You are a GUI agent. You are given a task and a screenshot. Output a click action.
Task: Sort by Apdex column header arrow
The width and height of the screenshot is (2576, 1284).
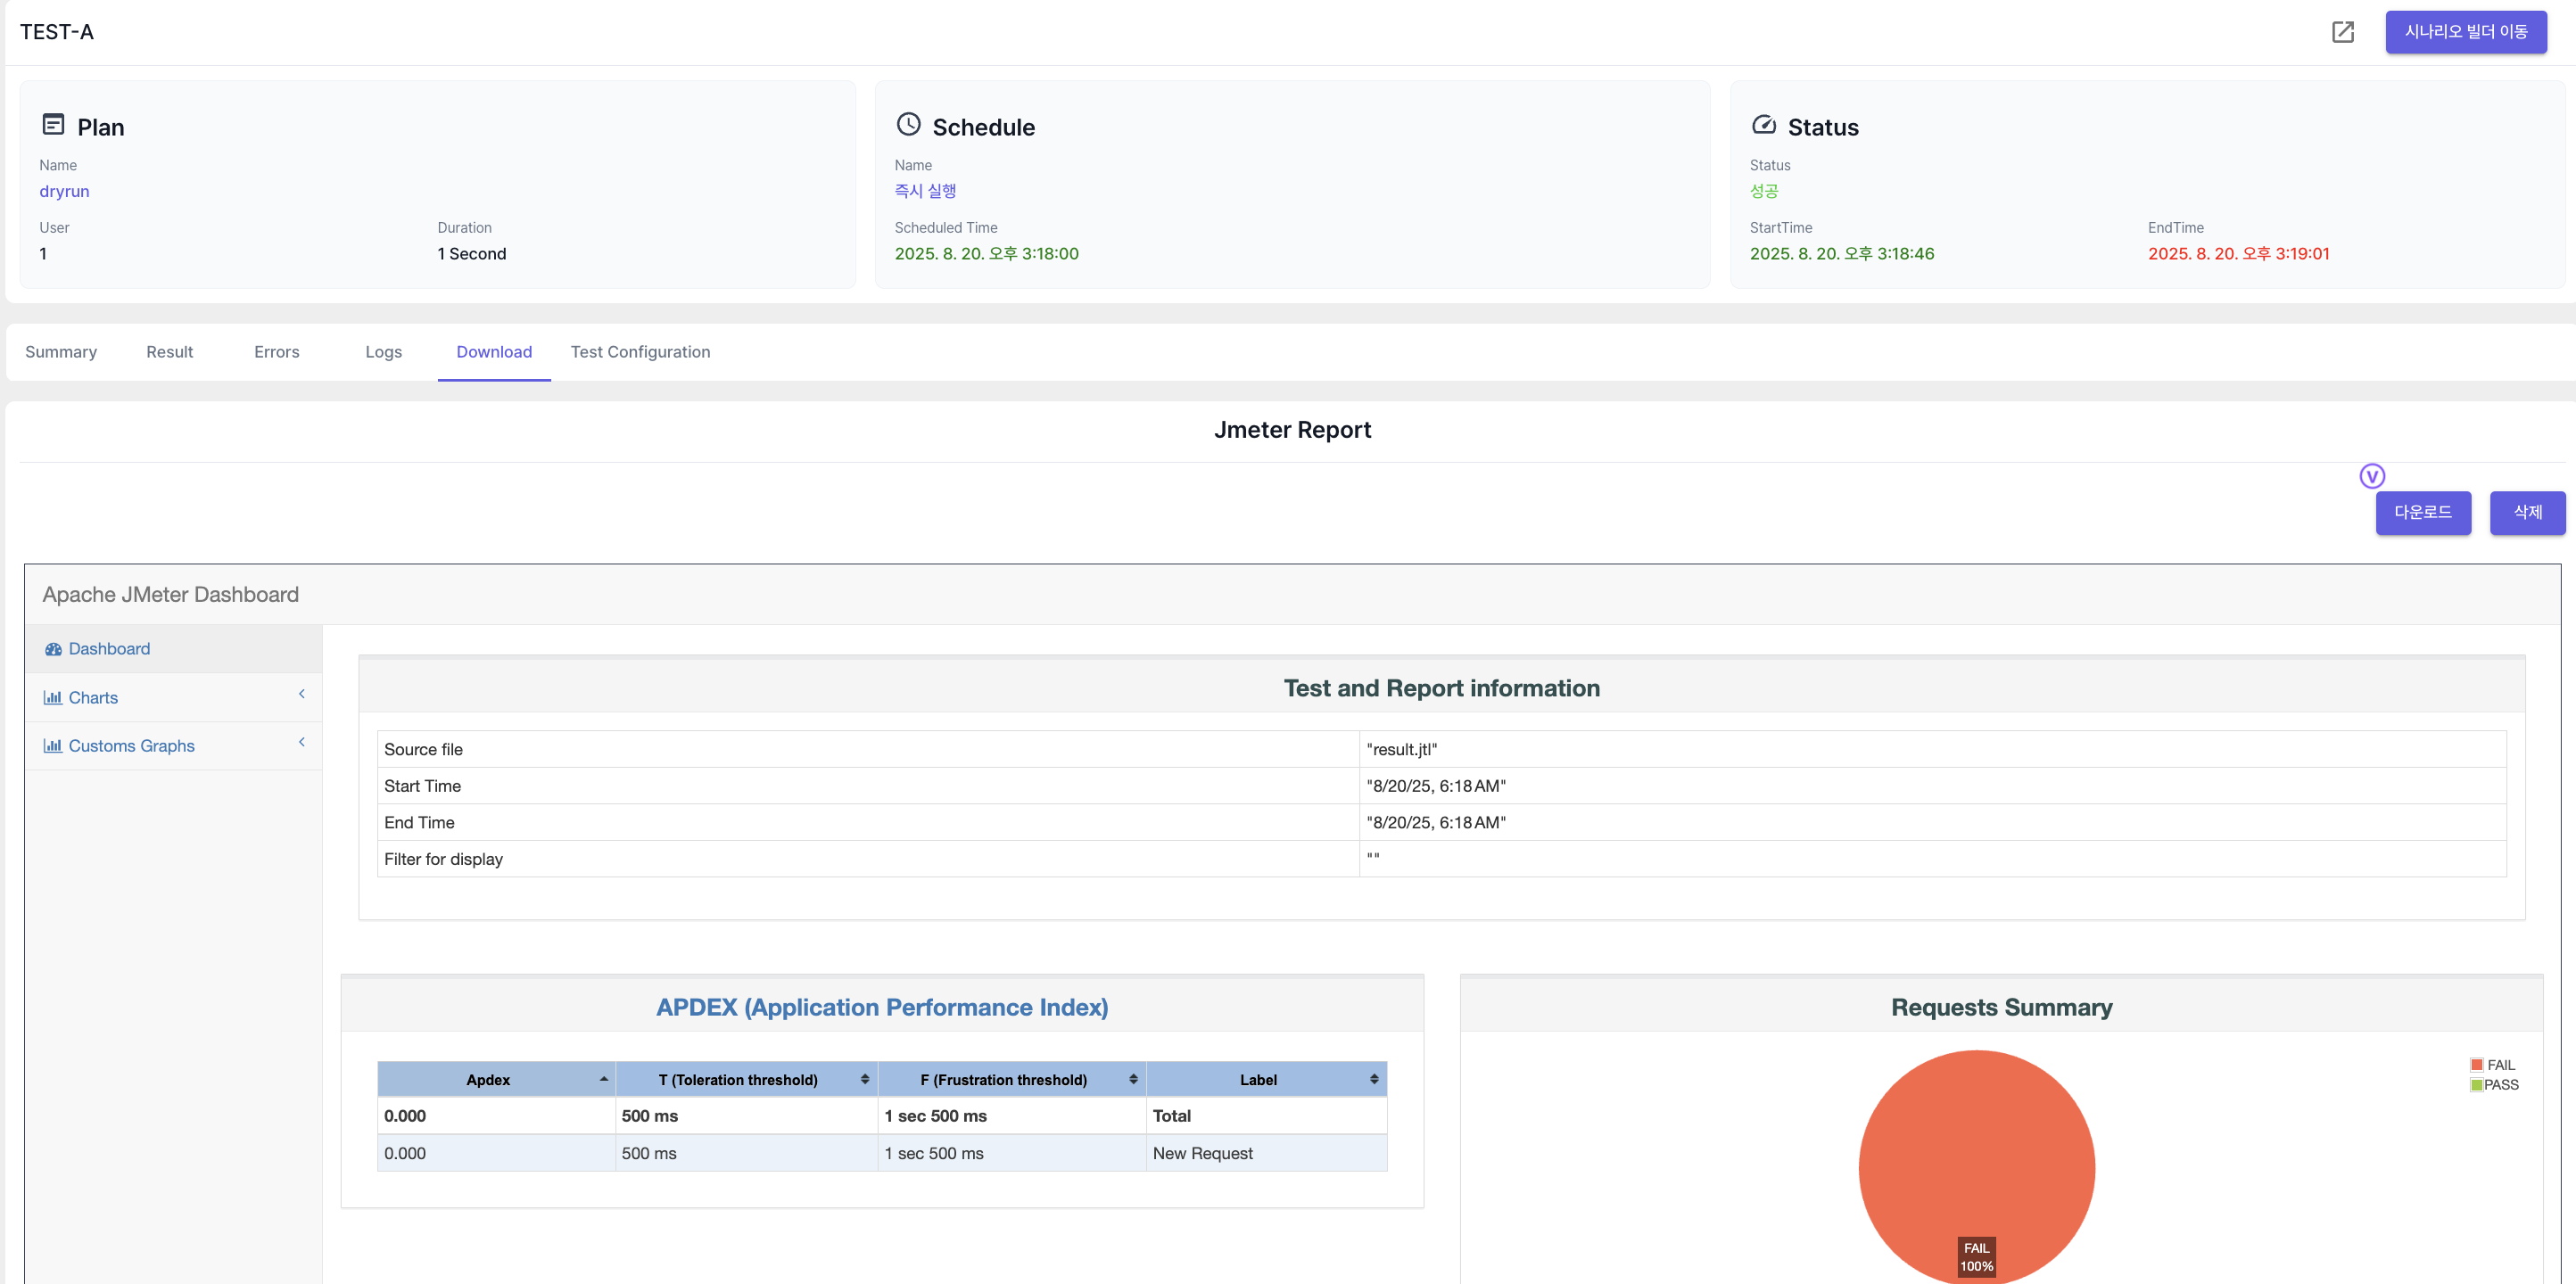tap(603, 1079)
